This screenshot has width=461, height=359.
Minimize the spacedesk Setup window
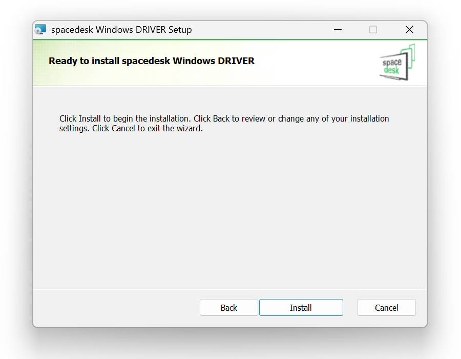coord(338,29)
